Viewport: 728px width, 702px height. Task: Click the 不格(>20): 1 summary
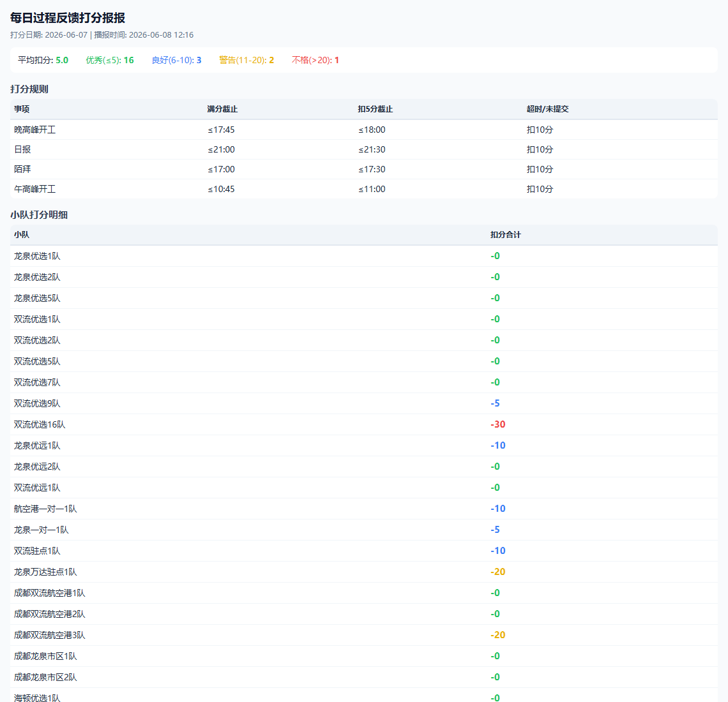click(x=315, y=61)
